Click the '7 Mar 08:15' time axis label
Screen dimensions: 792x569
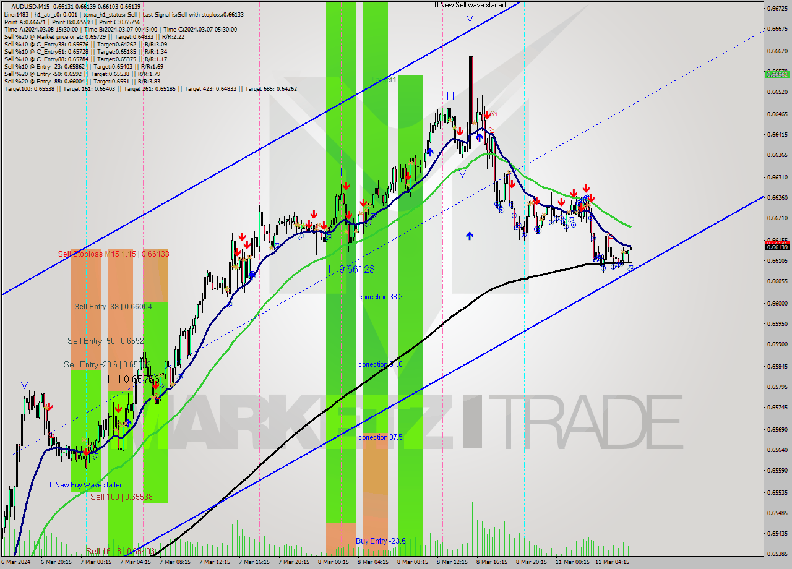[175, 562]
